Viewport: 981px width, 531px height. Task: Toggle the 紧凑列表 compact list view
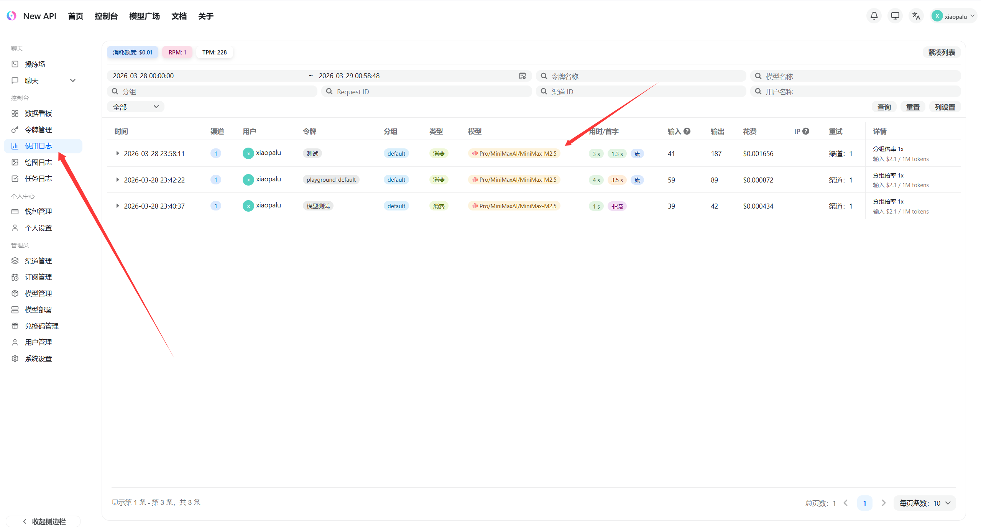941,53
